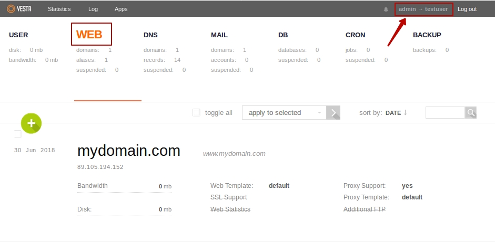
Task: Switch to the MAIL tab
Action: point(219,35)
